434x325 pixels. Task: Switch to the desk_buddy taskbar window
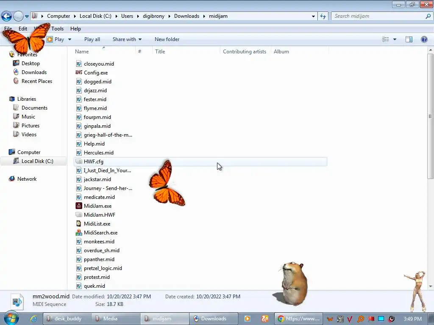pos(67,319)
